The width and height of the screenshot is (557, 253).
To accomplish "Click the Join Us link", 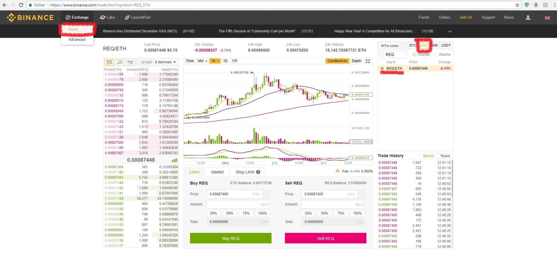I will tap(466, 17).
